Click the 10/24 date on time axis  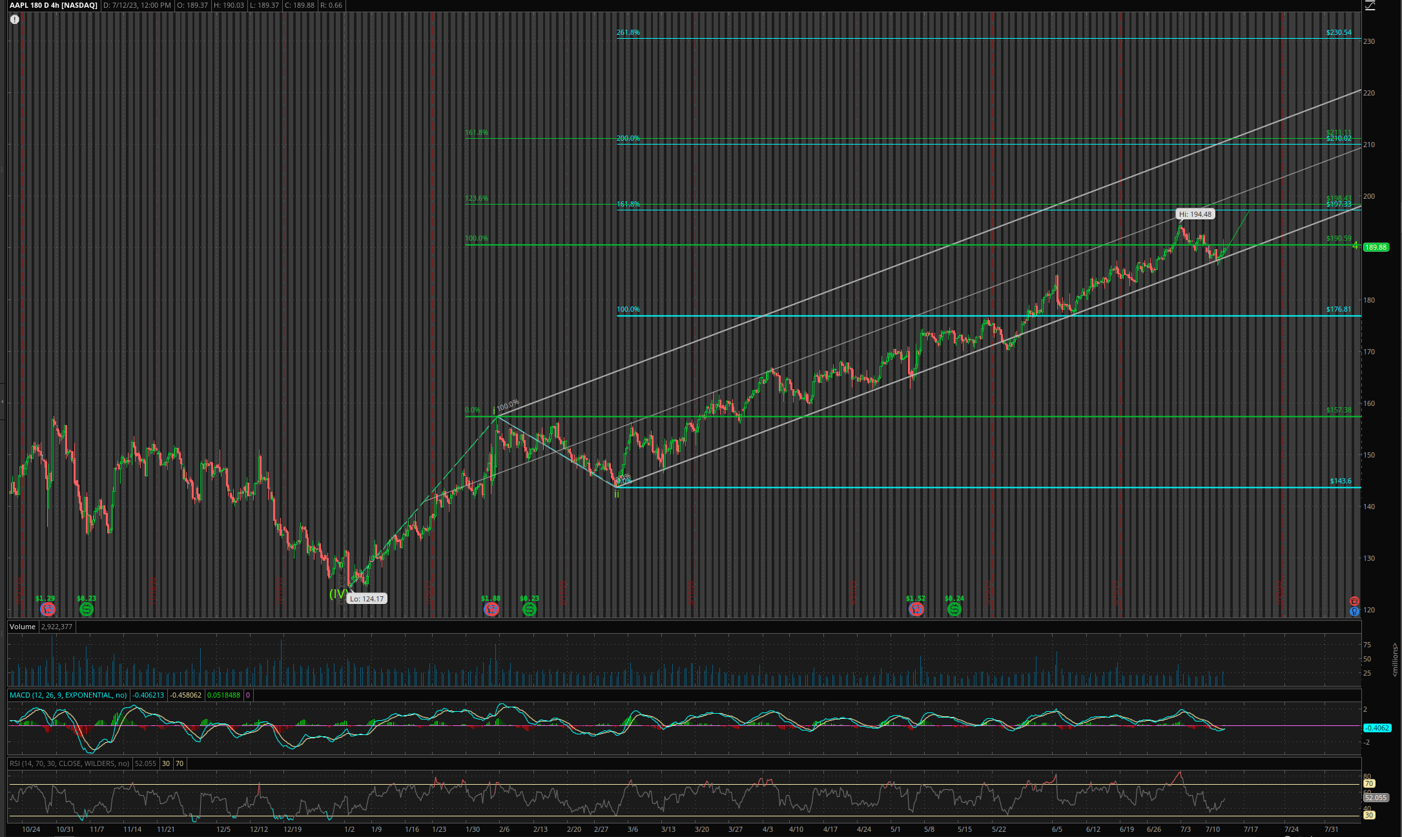31,829
